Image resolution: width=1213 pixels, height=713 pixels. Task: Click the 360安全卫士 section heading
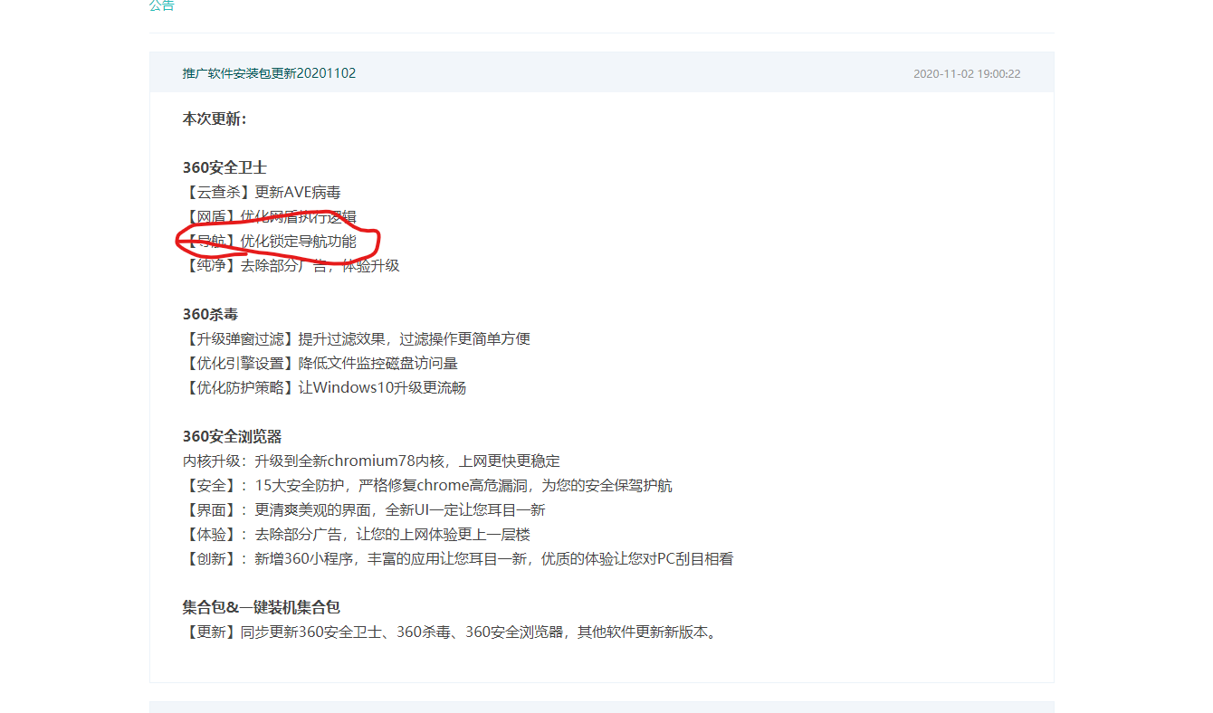[x=224, y=168]
